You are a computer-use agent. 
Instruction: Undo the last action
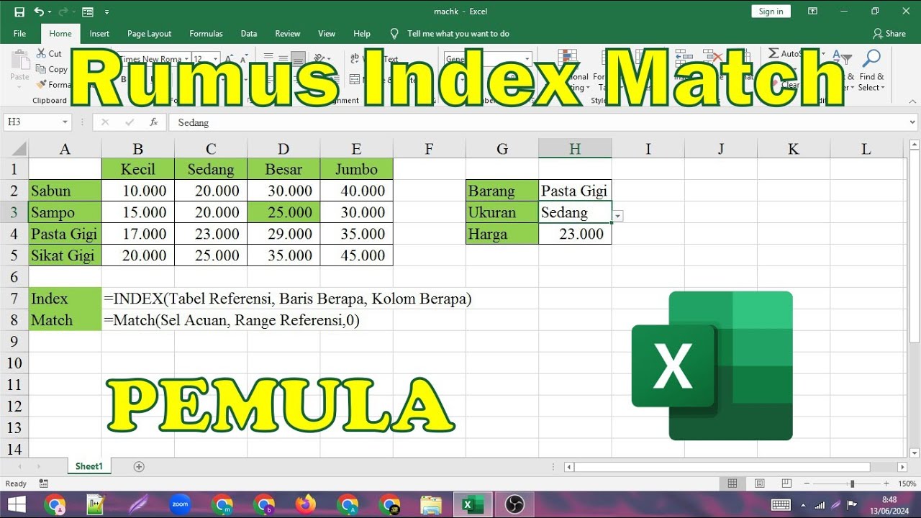[x=39, y=12]
